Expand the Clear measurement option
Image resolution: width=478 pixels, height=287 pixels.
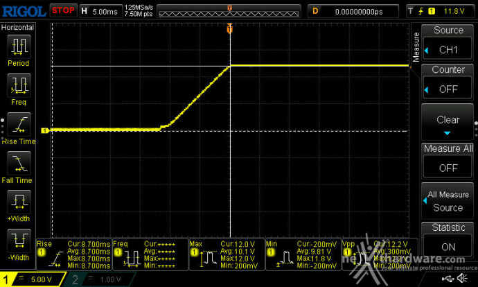click(x=448, y=122)
